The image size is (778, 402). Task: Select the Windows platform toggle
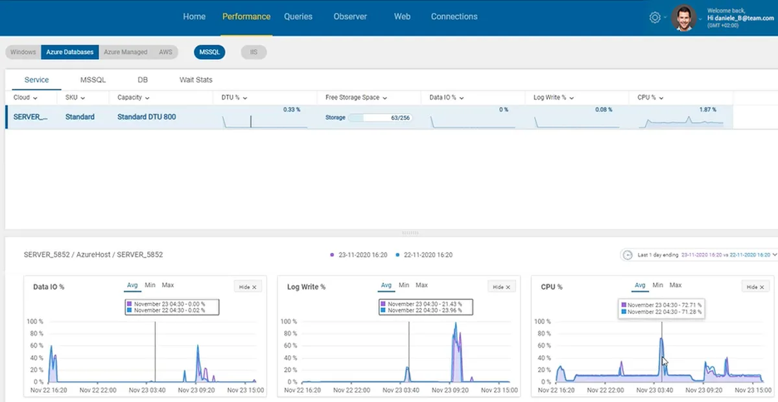[x=23, y=52]
